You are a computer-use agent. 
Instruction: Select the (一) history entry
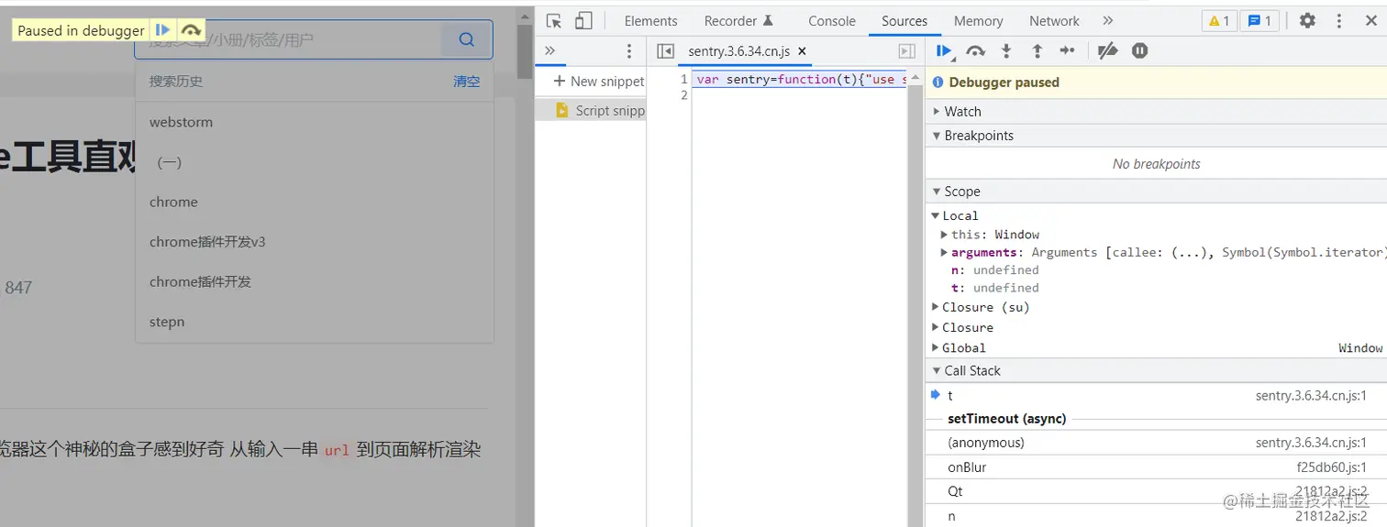coord(314,162)
